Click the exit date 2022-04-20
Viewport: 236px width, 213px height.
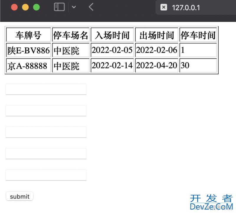tap(157, 65)
